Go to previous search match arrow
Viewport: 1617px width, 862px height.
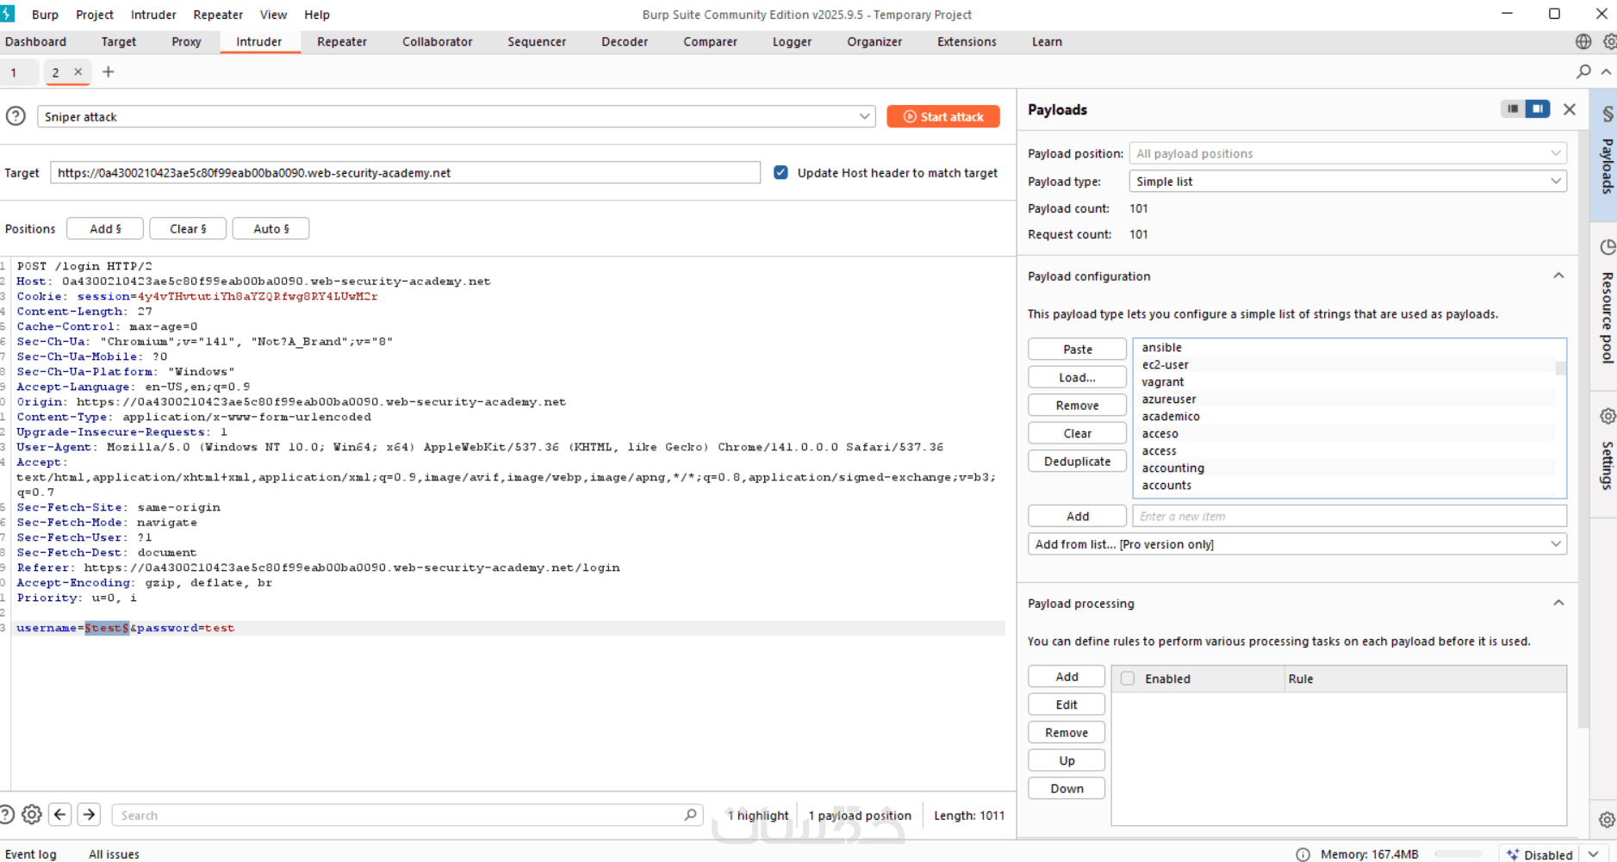point(60,814)
